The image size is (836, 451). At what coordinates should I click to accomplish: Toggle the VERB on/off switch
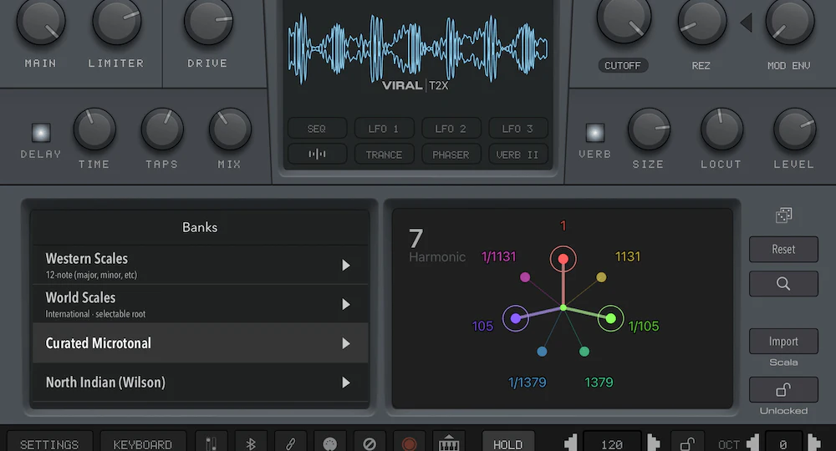[x=595, y=133]
